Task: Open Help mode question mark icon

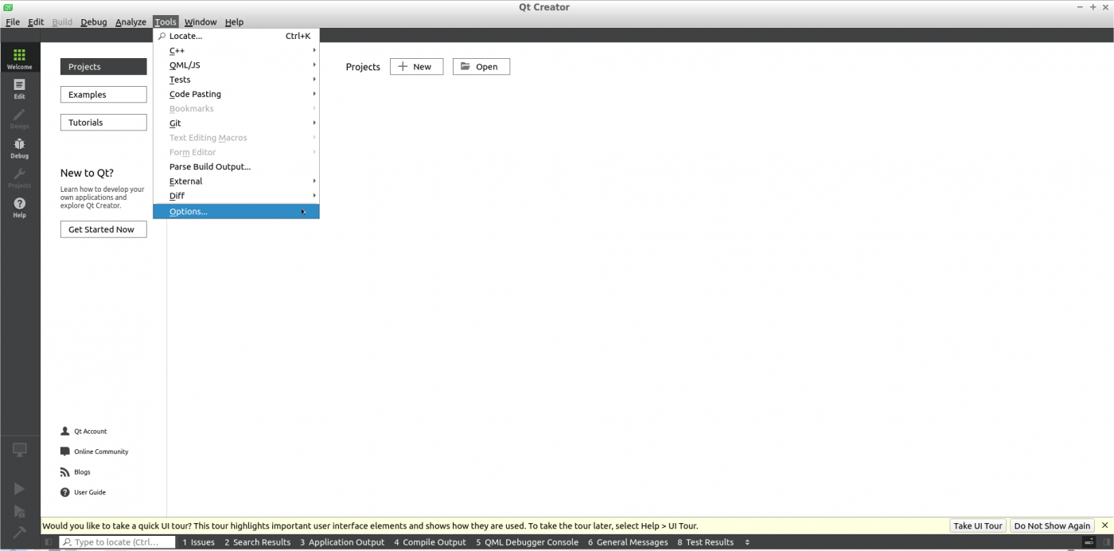Action: point(20,207)
